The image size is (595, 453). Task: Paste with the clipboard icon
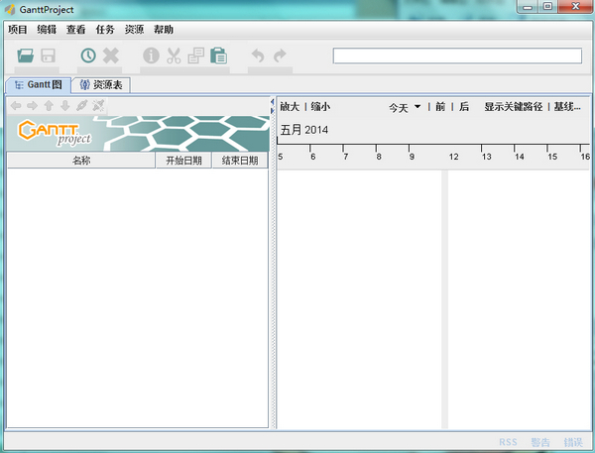pyautogui.click(x=218, y=56)
